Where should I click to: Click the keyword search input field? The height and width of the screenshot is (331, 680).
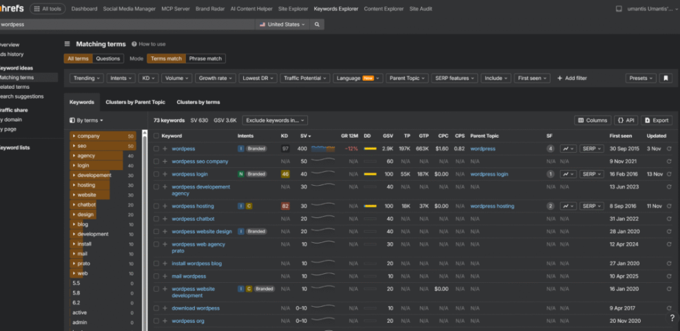point(127,25)
